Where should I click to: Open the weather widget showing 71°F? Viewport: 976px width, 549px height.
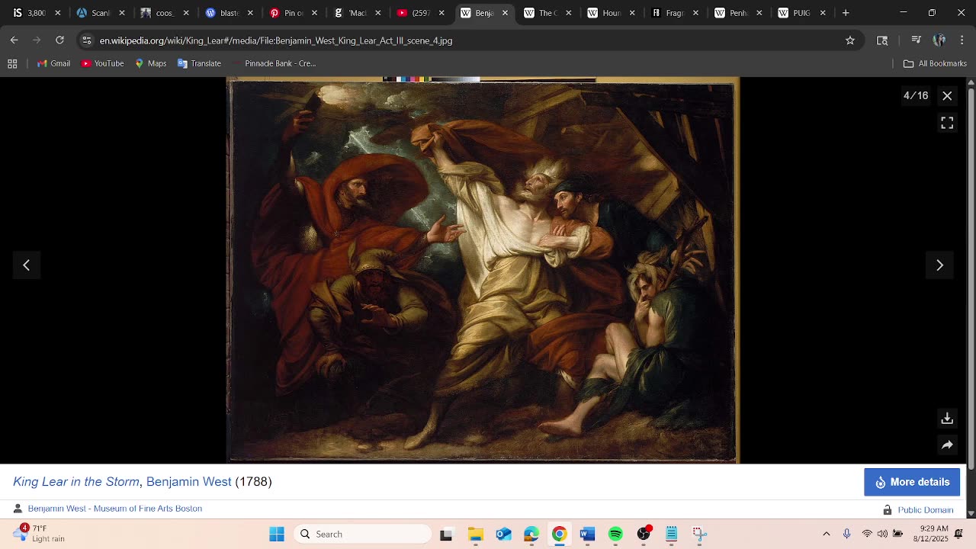(x=38, y=534)
